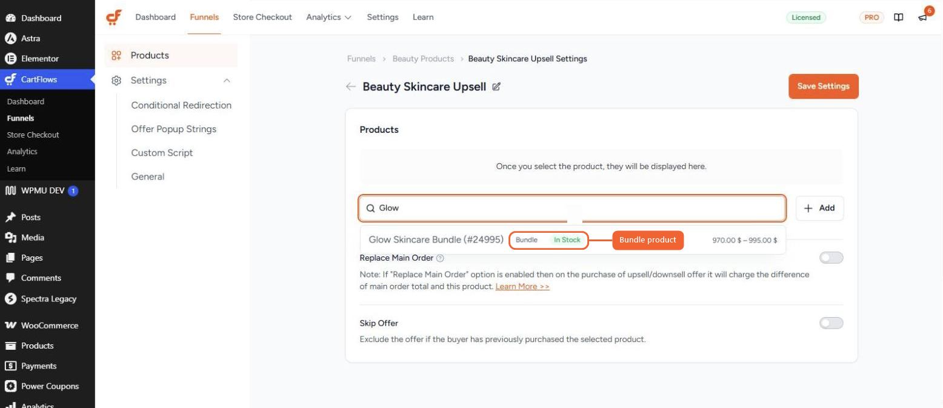The image size is (943, 408).
Task: Click the Add product button
Action: click(819, 208)
